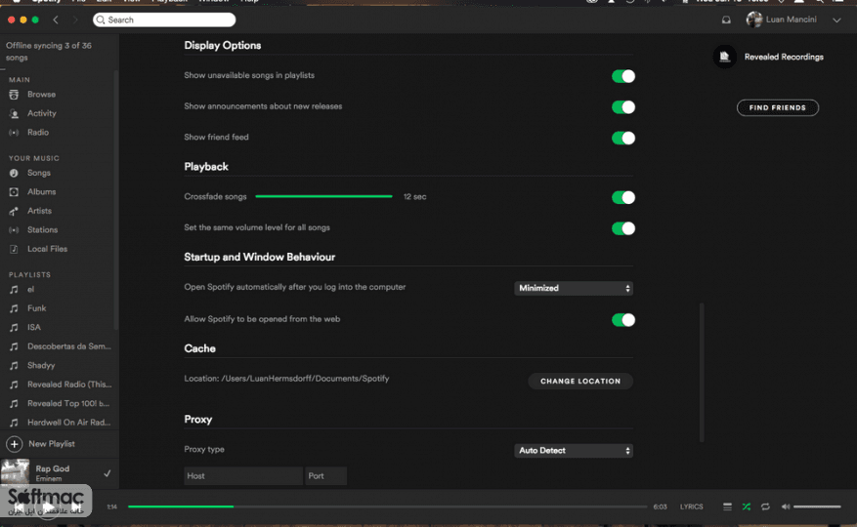Click the Luan Mancini user name
The image size is (857, 527).
[x=791, y=20]
